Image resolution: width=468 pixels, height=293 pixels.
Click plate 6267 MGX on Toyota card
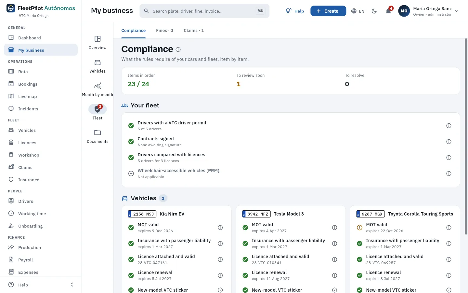point(370,214)
